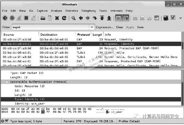The height and width of the screenshot is (125, 184).
Task: Open the Capture menu
Action: point(42,11)
